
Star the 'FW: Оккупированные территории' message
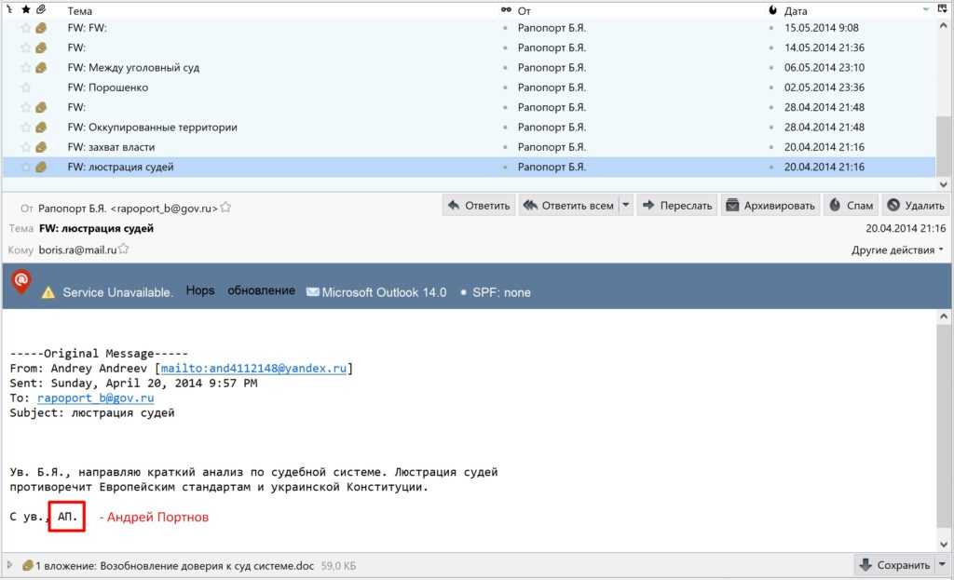click(x=25, y=127)
